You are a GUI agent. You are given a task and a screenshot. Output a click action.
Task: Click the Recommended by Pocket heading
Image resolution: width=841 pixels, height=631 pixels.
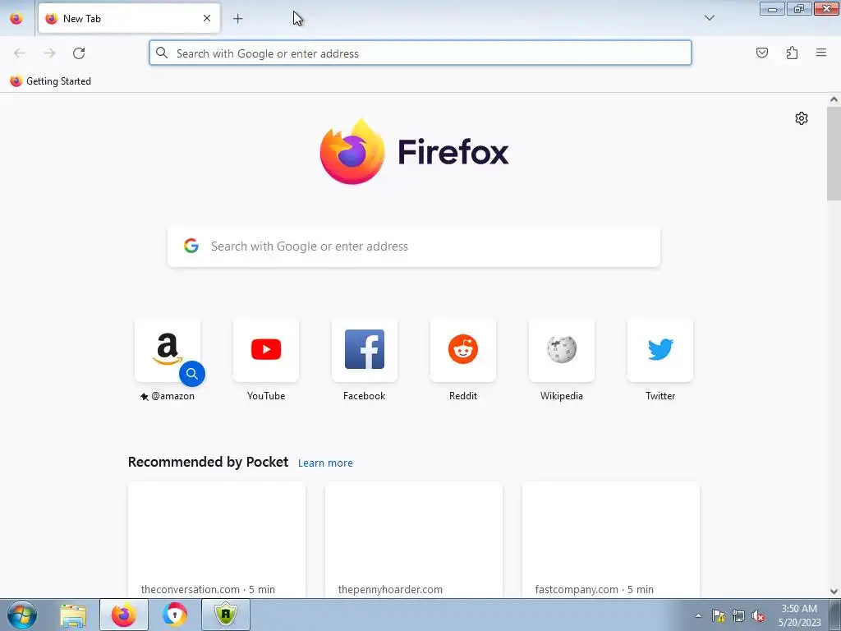(x=208, y=462)
